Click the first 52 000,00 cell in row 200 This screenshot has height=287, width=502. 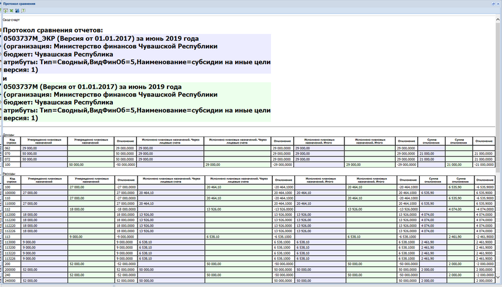click(91, 264)
